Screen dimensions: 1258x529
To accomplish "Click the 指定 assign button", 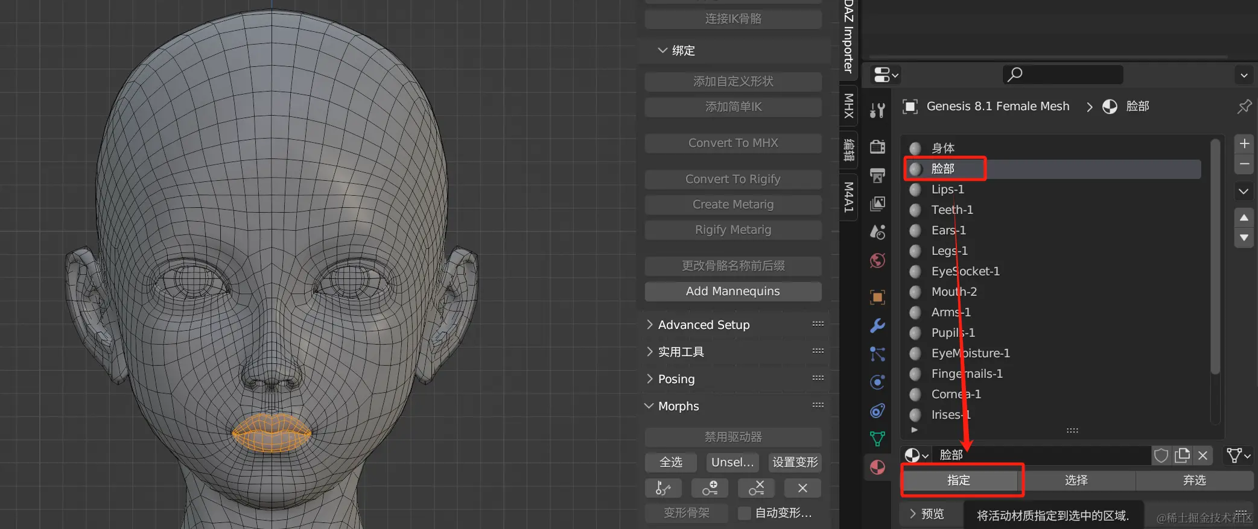I will [x=959, y=480].
